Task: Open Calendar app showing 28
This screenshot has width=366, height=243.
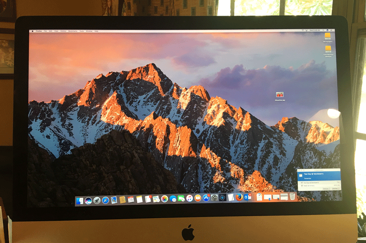Action: tap(131, 200)
